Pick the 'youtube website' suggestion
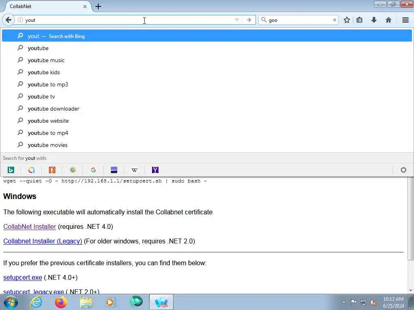This screenshot has height=310, width=414. click(x=207, y=121)
